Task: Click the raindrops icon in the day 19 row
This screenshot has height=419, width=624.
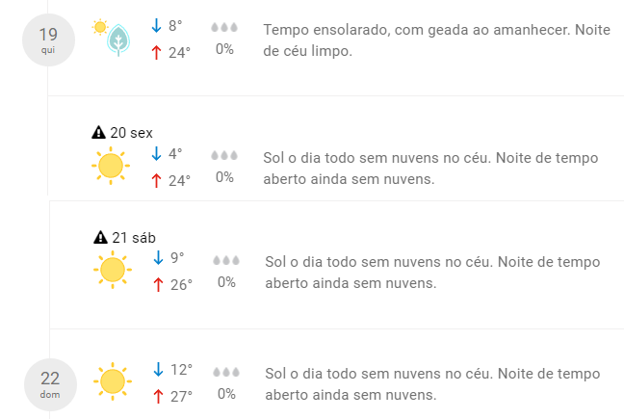Action: pos(224,28)
